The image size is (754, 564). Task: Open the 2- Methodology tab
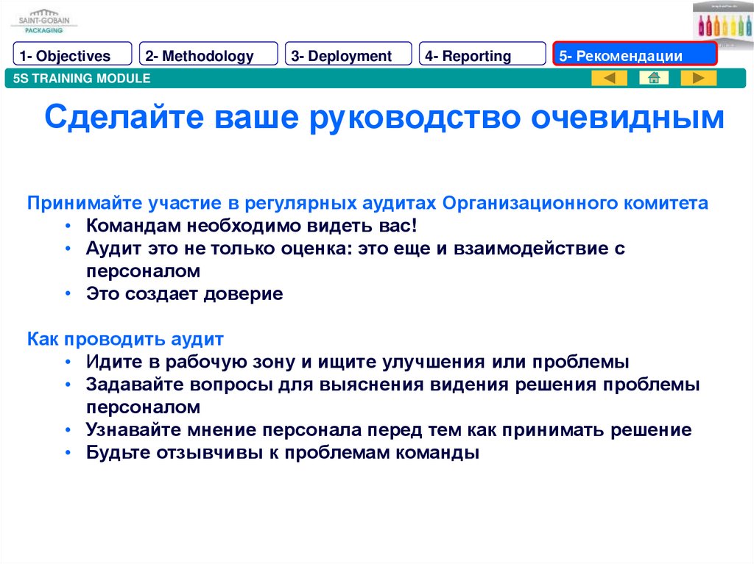208,56
